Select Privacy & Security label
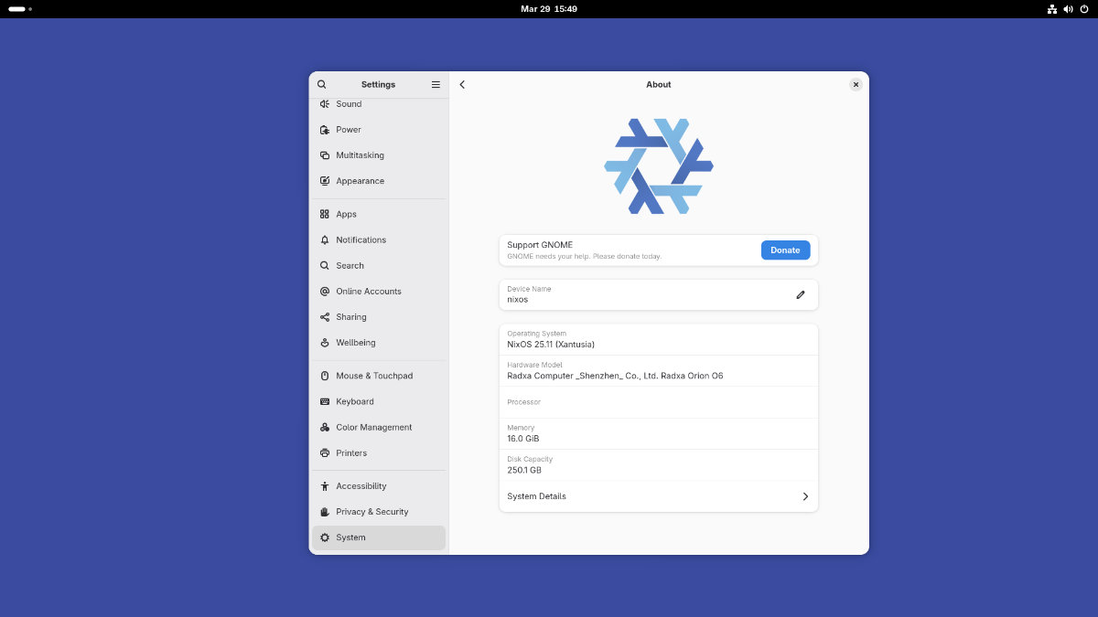 372,512
